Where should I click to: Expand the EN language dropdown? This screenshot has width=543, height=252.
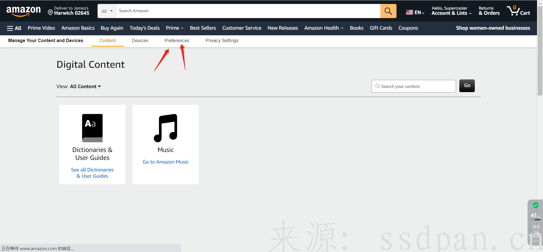tap(419, 12)
